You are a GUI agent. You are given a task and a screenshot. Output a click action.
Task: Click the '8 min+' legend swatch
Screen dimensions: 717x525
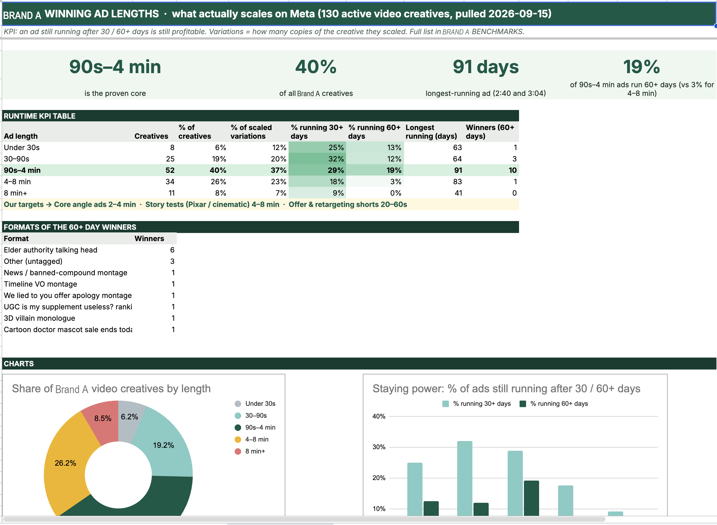tap(238, 451)
